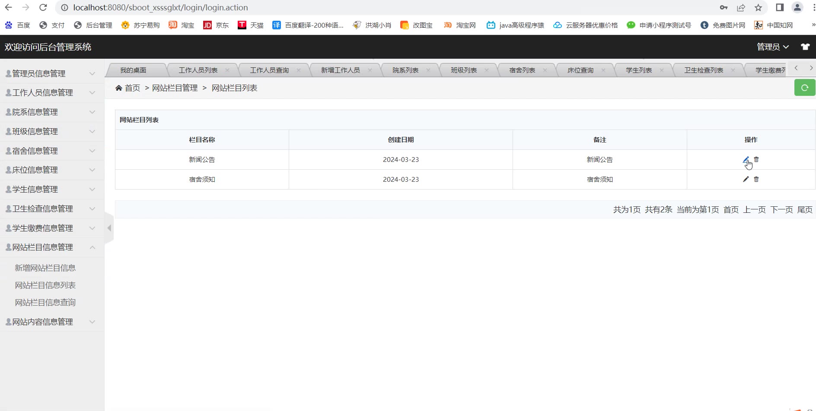The height and width of the screenshot is (411, 816).
Task: Delete the 宿舍须知 row with trash icon
Action: tap(756, 179)
